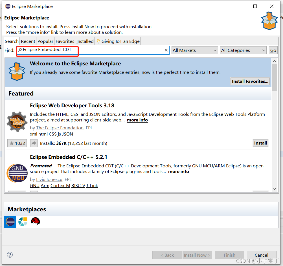
Task: Select the Red Hat marketplace icon
Action: point(35,221)
